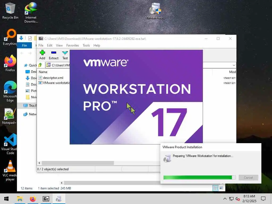
Task: Click the 7-Zip horizontal scrollbar thumb
Action: coord(78,163)
